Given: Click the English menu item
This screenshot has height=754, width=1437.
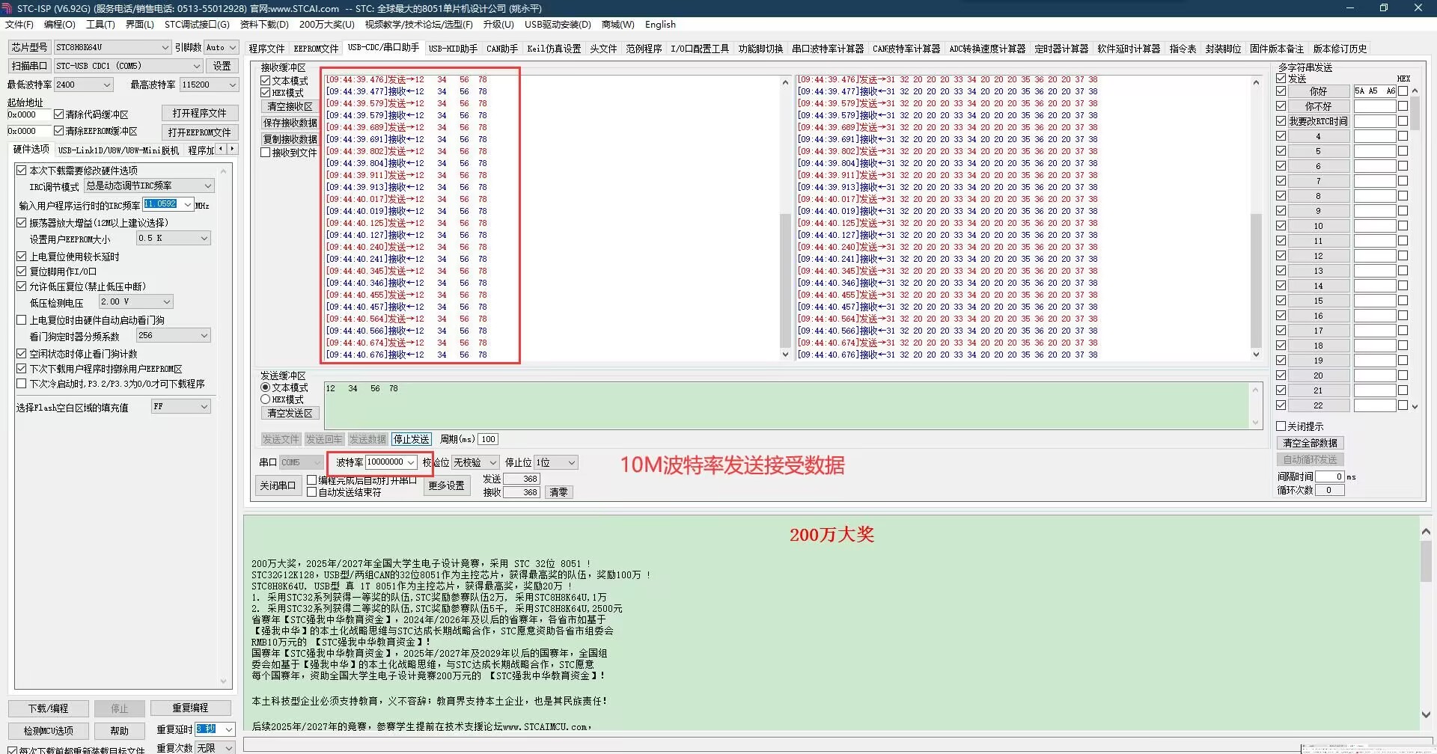Looking at the screenshot, I should tap(660, 25).
